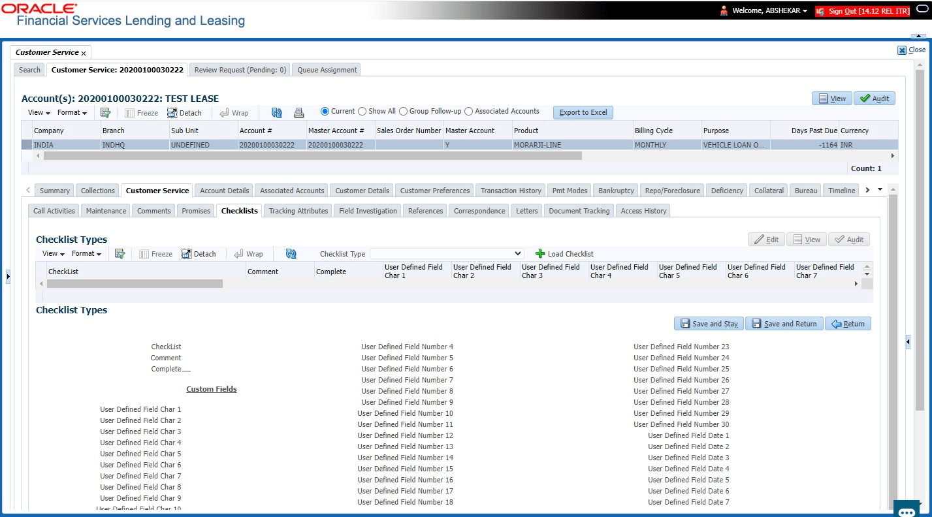This screenshot has height=517, width=932.
Task: Show earlier tabs with the left chevron before Summary
Action: 28,191
